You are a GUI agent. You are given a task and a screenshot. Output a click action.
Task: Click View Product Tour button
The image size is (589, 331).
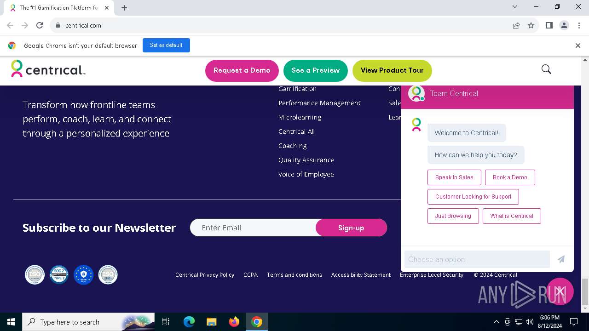click(392, 70)
